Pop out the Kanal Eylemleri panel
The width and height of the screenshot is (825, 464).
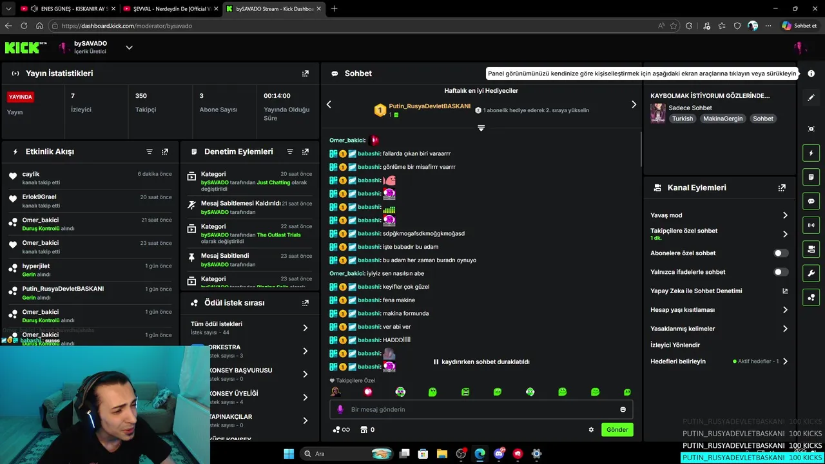[782, 188]
